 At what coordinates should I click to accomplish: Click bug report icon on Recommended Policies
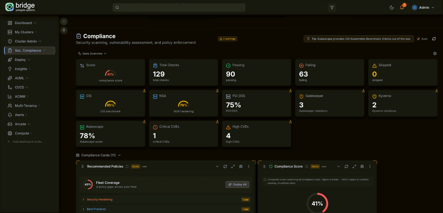coord(241,167)
